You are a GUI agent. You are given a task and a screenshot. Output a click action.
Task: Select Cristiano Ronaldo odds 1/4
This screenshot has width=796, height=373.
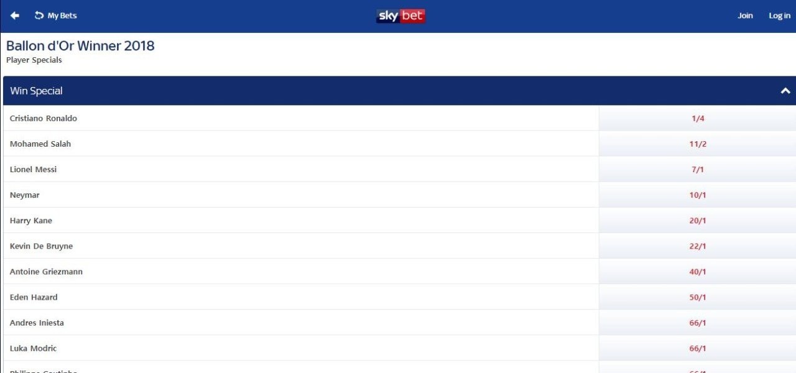pos(698,118)
